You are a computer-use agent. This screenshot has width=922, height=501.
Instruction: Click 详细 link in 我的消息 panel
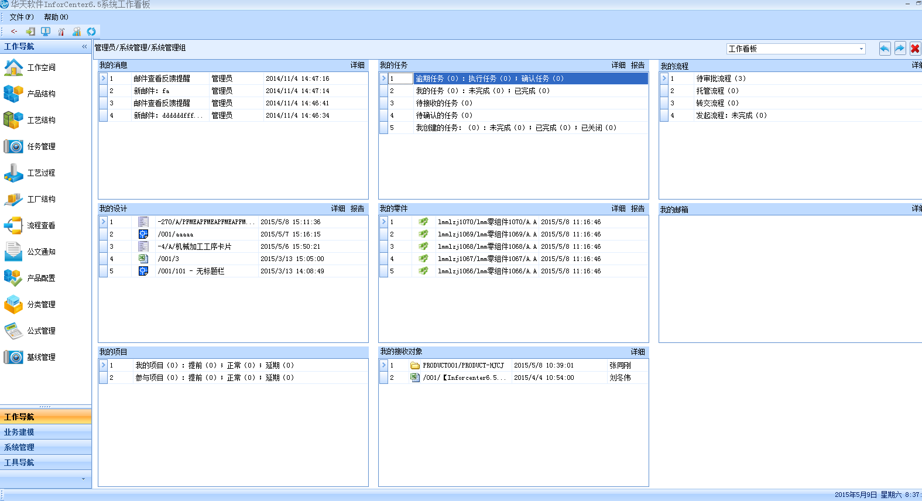[357, 65]
